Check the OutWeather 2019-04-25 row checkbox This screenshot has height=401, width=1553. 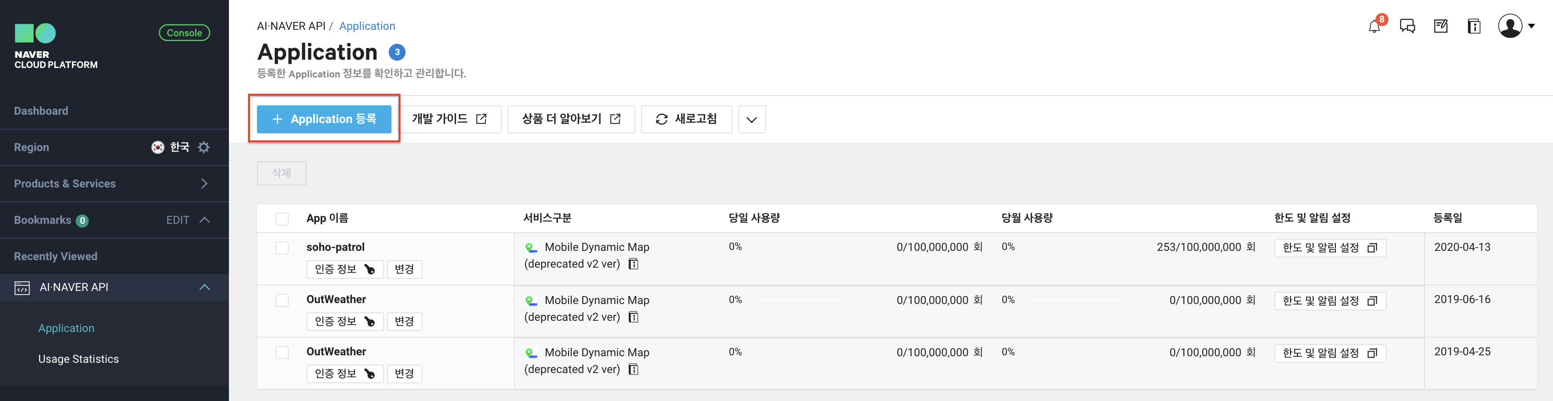pos(282,352)
